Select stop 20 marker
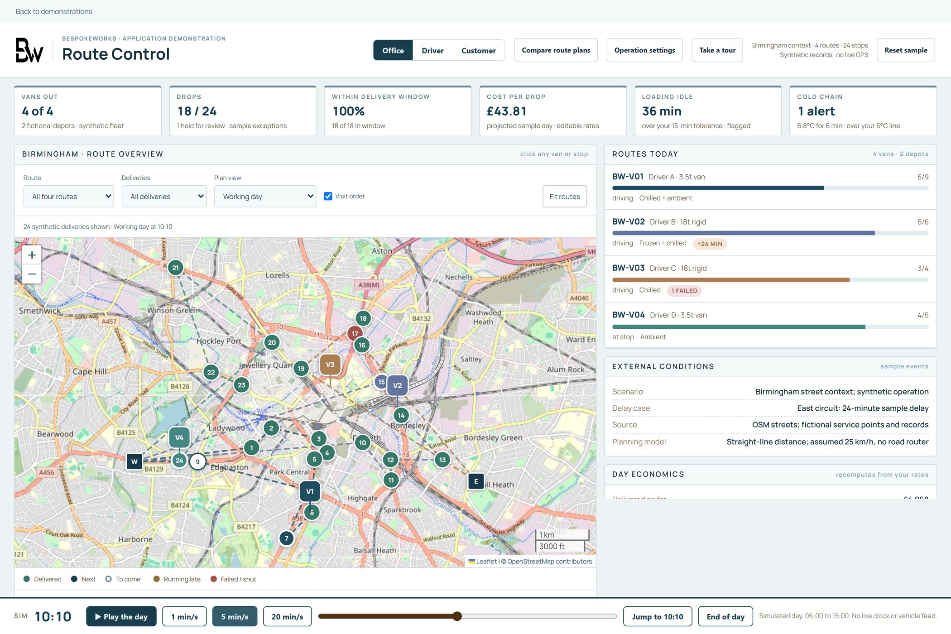Image resolution: width=951 pixels, height=634 pixels. (x=272, y=342)
